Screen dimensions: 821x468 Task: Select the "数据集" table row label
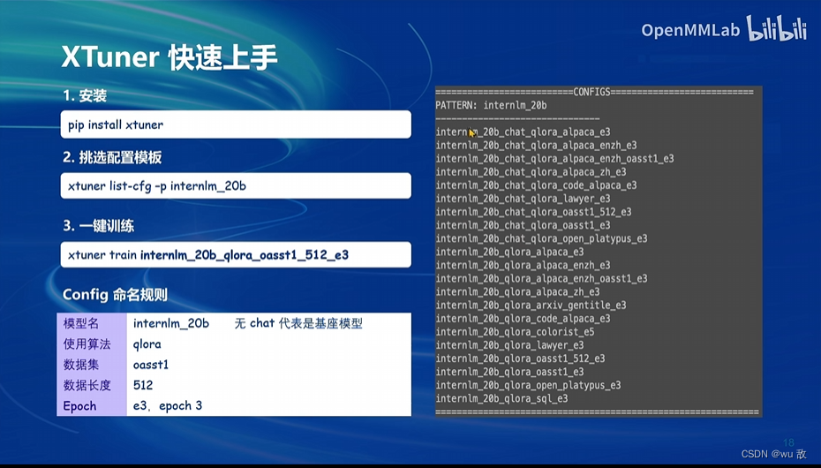tap(80, 365)
